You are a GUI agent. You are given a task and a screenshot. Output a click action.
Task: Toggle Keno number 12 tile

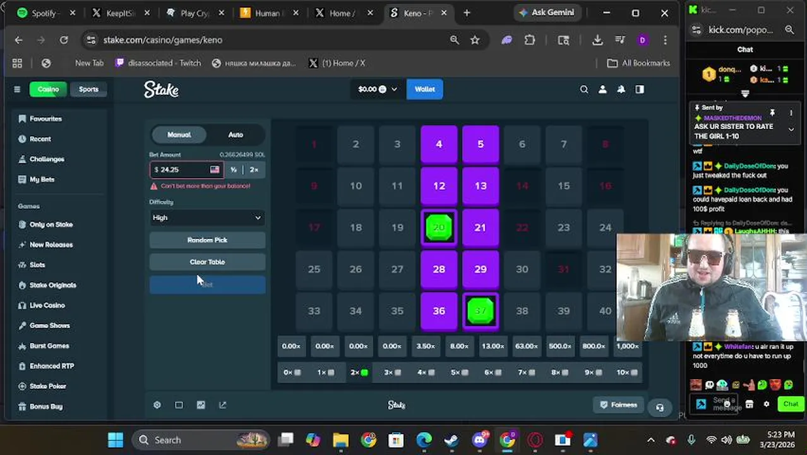(439, 186)
